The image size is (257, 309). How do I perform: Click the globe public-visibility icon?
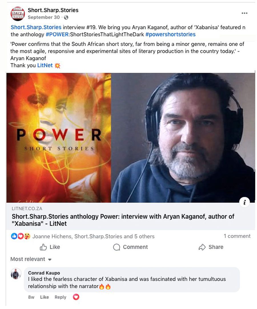[66, 17]
